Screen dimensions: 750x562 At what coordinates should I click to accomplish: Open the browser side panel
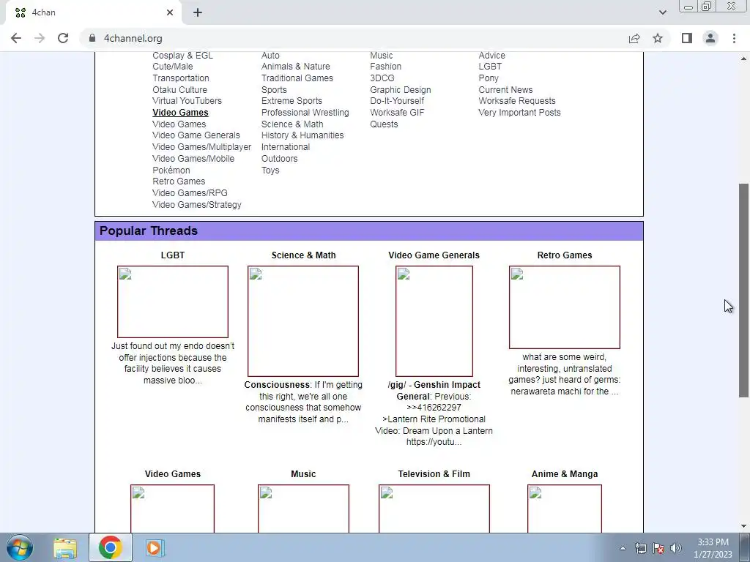pos(687,38)
